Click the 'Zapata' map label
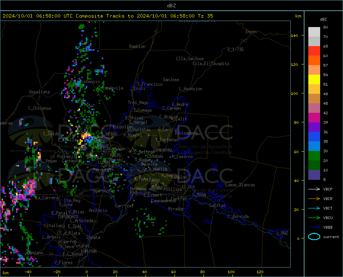This screenshot has width=343, height=277. (93, 237)
